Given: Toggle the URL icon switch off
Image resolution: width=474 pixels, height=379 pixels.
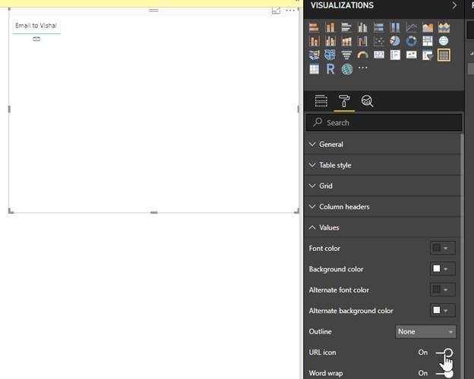Looking at the screenshot, I should pos(445,352).
